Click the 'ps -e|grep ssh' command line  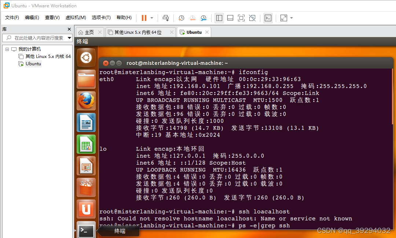click(264, 226)
